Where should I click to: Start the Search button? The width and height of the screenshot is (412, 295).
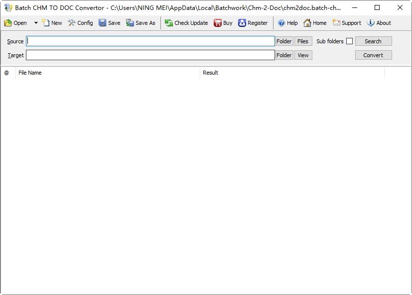pyautogui.click(x=373, y=41)
